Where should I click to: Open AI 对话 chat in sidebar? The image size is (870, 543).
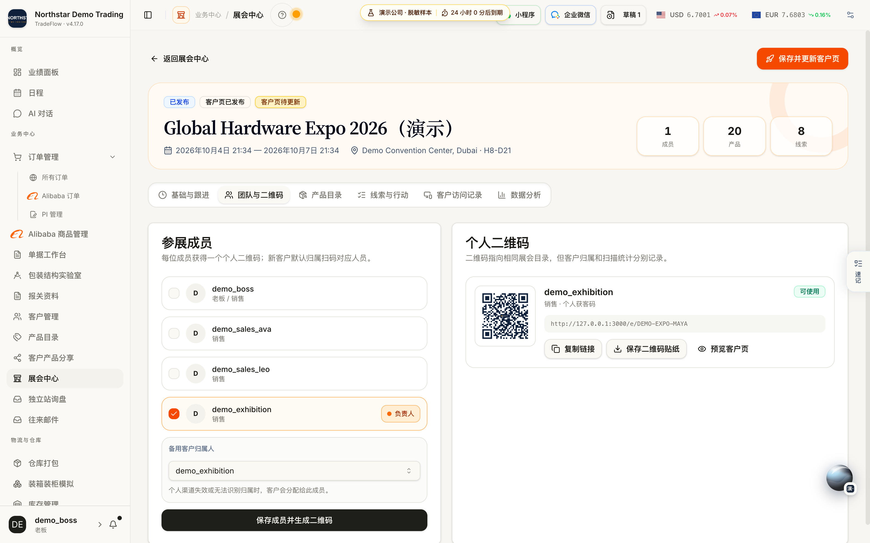[x=65, y=113]
